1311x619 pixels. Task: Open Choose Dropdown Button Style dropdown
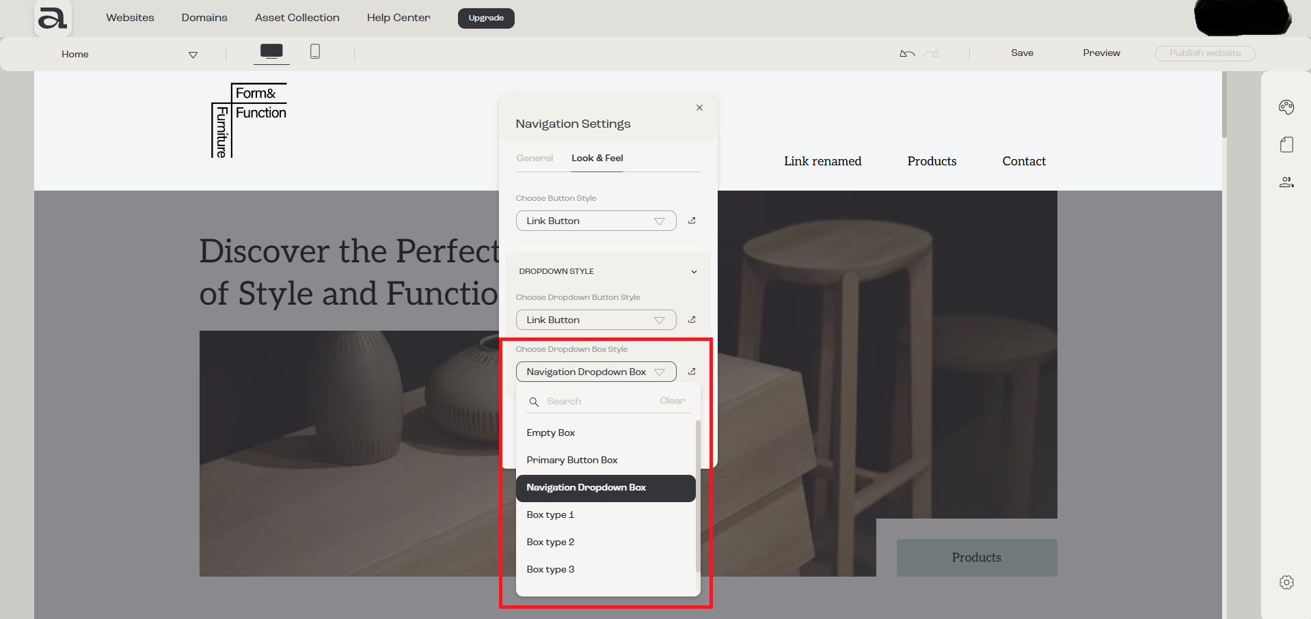(x=596, y=320)
